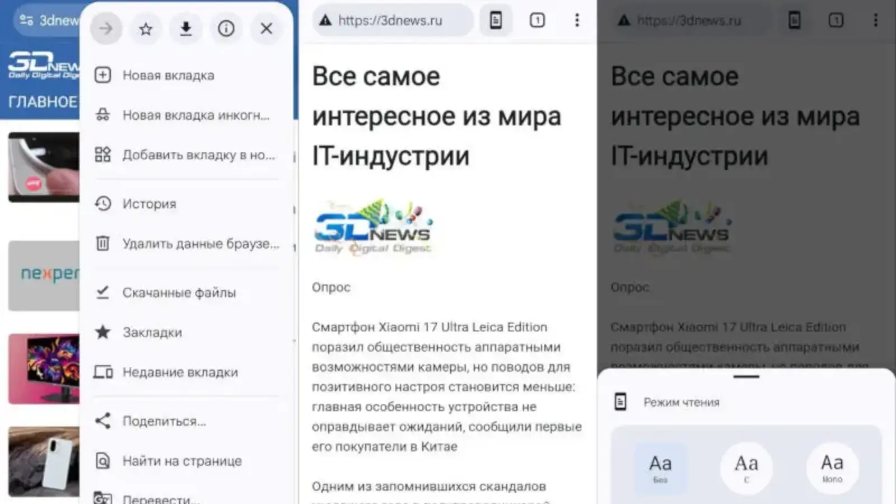
Task: Select the С serif font option
Action: 746,467
